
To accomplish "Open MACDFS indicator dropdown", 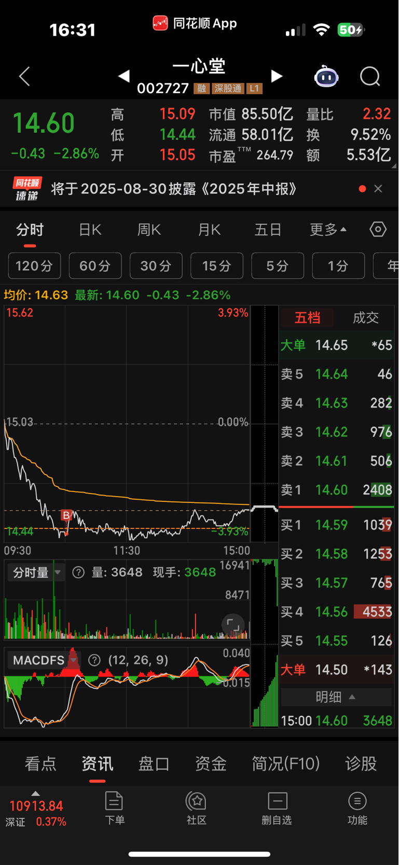I will point(45,660).
